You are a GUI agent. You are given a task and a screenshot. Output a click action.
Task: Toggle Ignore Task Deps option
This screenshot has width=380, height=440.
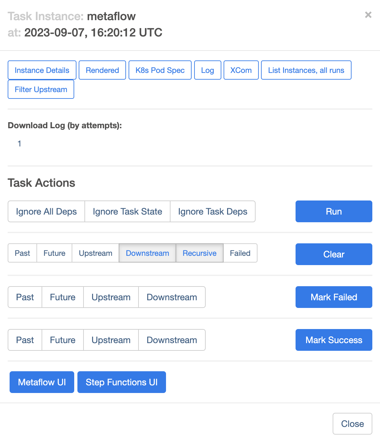point(213,211)
